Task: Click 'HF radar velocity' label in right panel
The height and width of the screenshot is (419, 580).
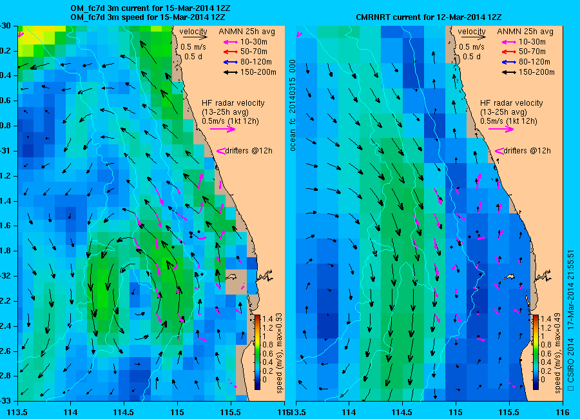Action: [x=512, y=103]
